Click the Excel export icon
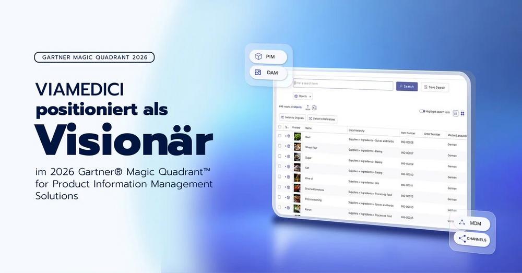 pos(314,108)
